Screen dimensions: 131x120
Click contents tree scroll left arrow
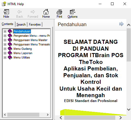point(5,115)
